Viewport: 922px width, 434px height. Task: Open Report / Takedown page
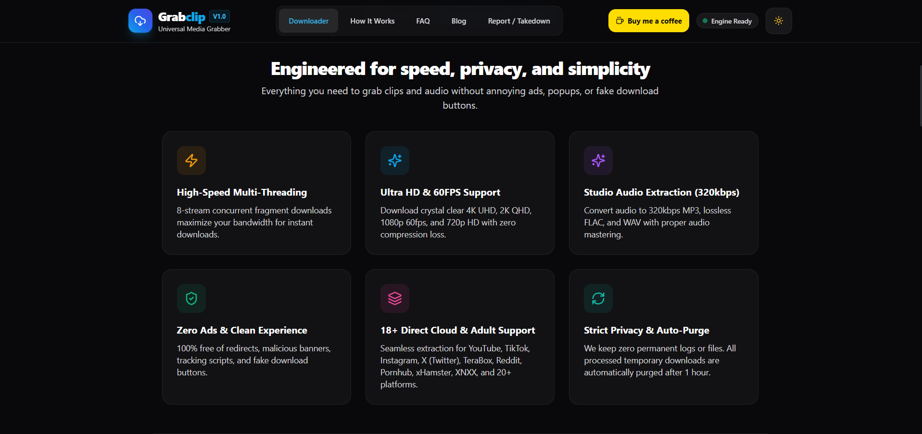[x=519, y=21]
